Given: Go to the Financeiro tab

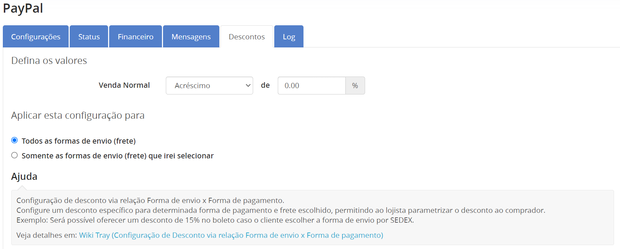Looking at the screenshot, I should pyautogui.click(x=136, y=37).
